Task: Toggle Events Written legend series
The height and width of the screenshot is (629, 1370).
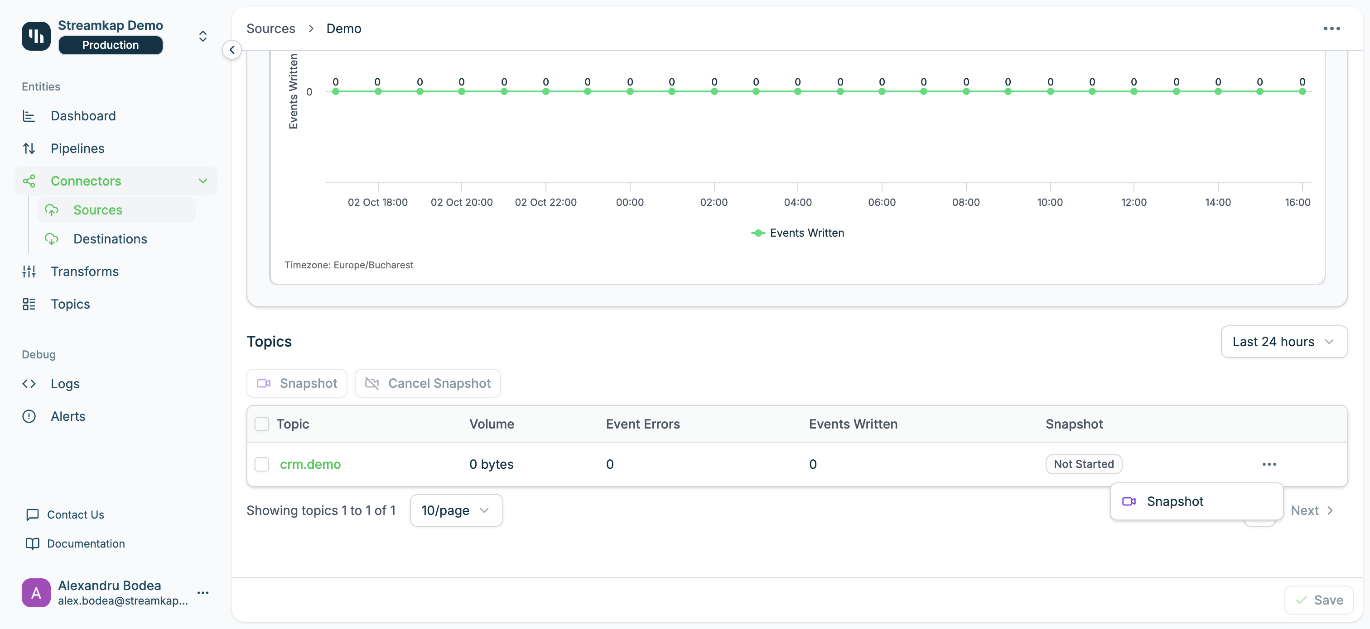Action: pyautogui.click(x=797, y=233)
